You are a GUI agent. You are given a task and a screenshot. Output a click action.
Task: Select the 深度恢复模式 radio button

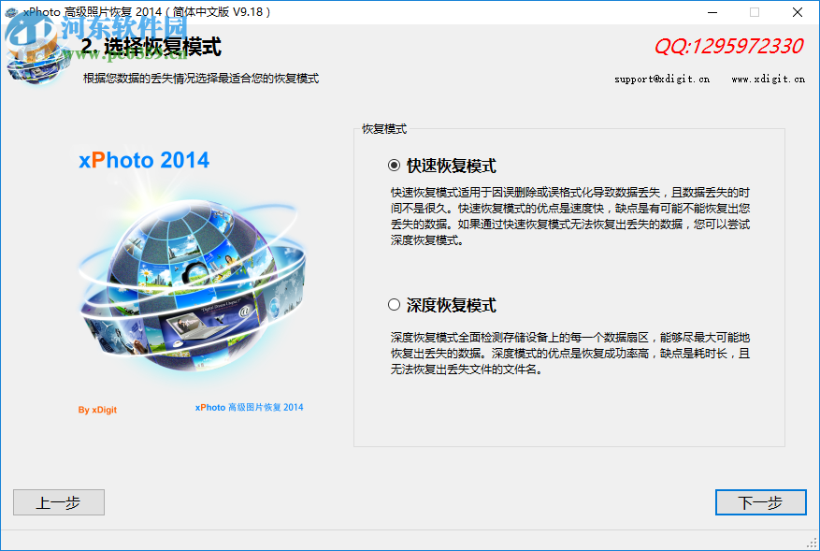395,305
